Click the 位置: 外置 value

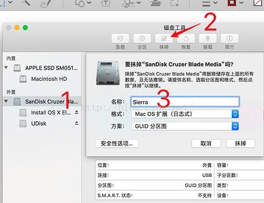tap(207, 165)
